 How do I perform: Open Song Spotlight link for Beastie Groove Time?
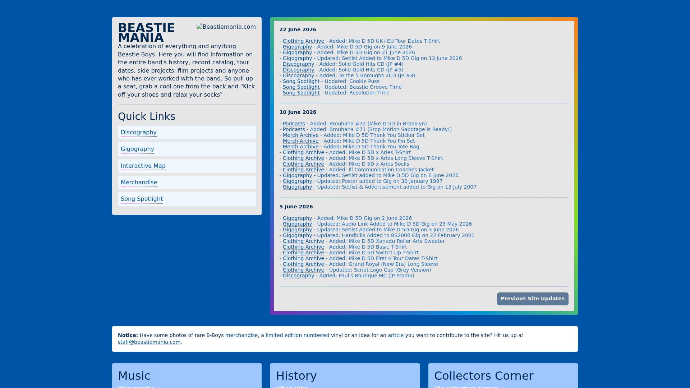301,87
